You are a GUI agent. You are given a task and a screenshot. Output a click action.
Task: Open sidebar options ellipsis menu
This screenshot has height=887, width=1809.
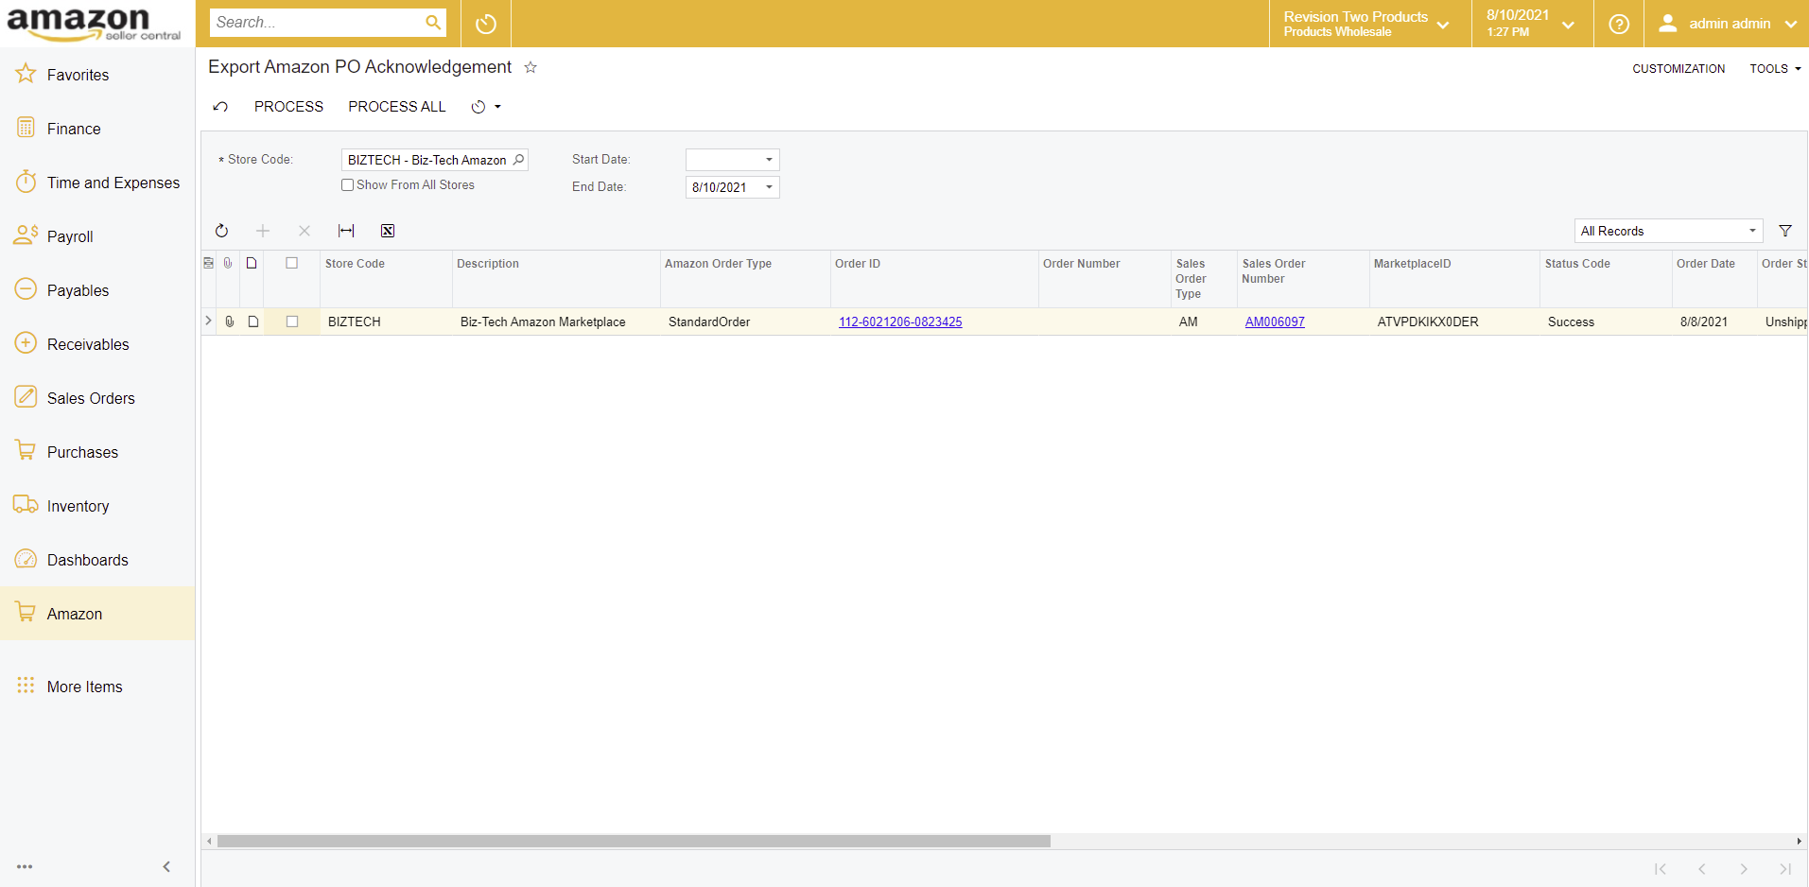(25, 866)
